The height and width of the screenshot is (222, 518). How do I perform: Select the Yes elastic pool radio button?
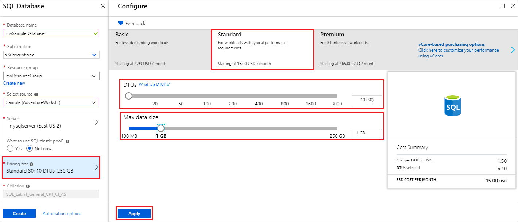click(x=10, y=148)
